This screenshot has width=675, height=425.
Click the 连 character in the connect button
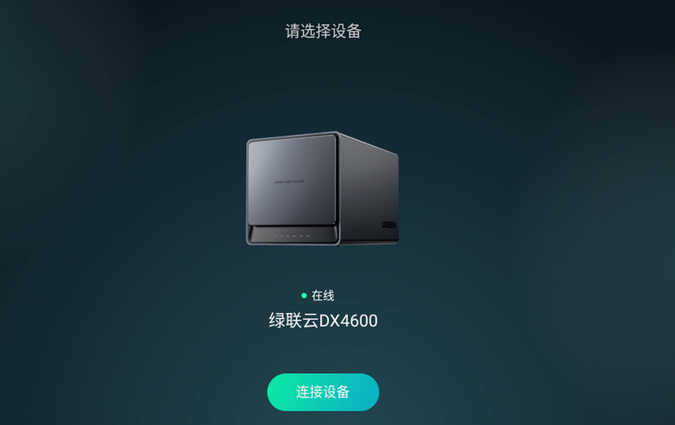[302, 392]
